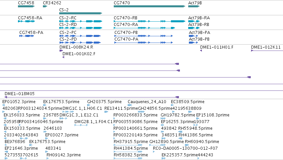
Task: Select the CG7470-RA transcript glyph
Action: tap(144, 28)
